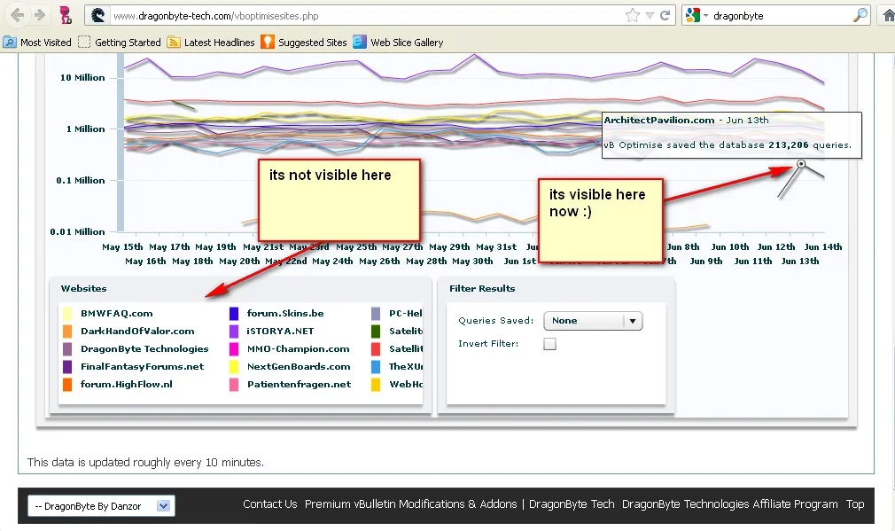Select forum.HighFlow.nl in Websites list
This screenshot has width=895, height=531.
(x=126, y=384)
